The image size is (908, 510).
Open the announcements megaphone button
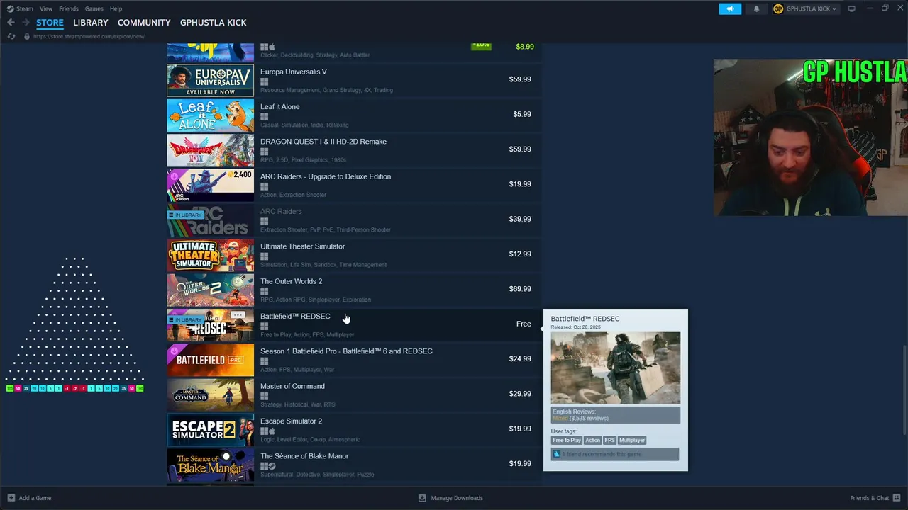point(730,8)
